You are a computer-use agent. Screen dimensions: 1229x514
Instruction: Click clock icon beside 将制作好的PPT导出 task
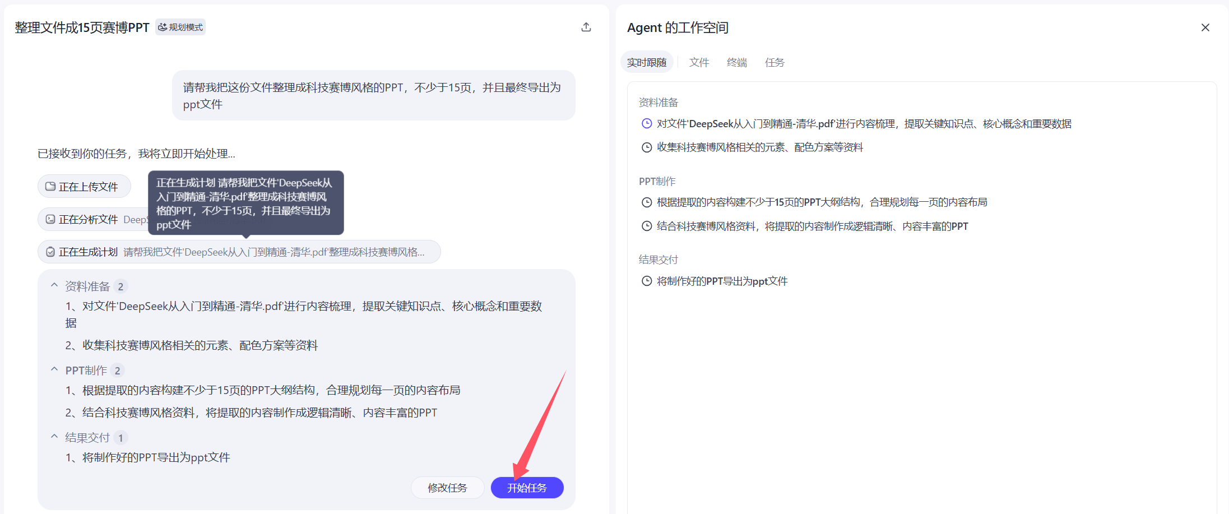pos(647,281)
